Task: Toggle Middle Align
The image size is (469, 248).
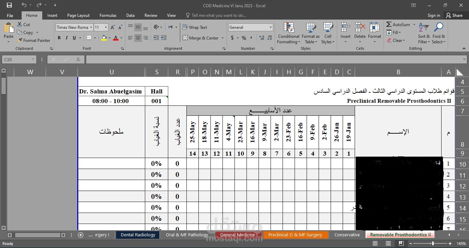Action: [x=138, y=27]
